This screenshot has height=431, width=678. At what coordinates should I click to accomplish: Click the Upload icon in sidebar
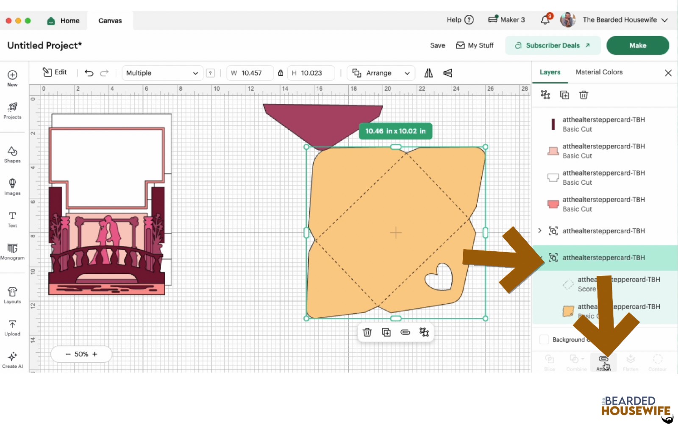[x=12, y=328]
